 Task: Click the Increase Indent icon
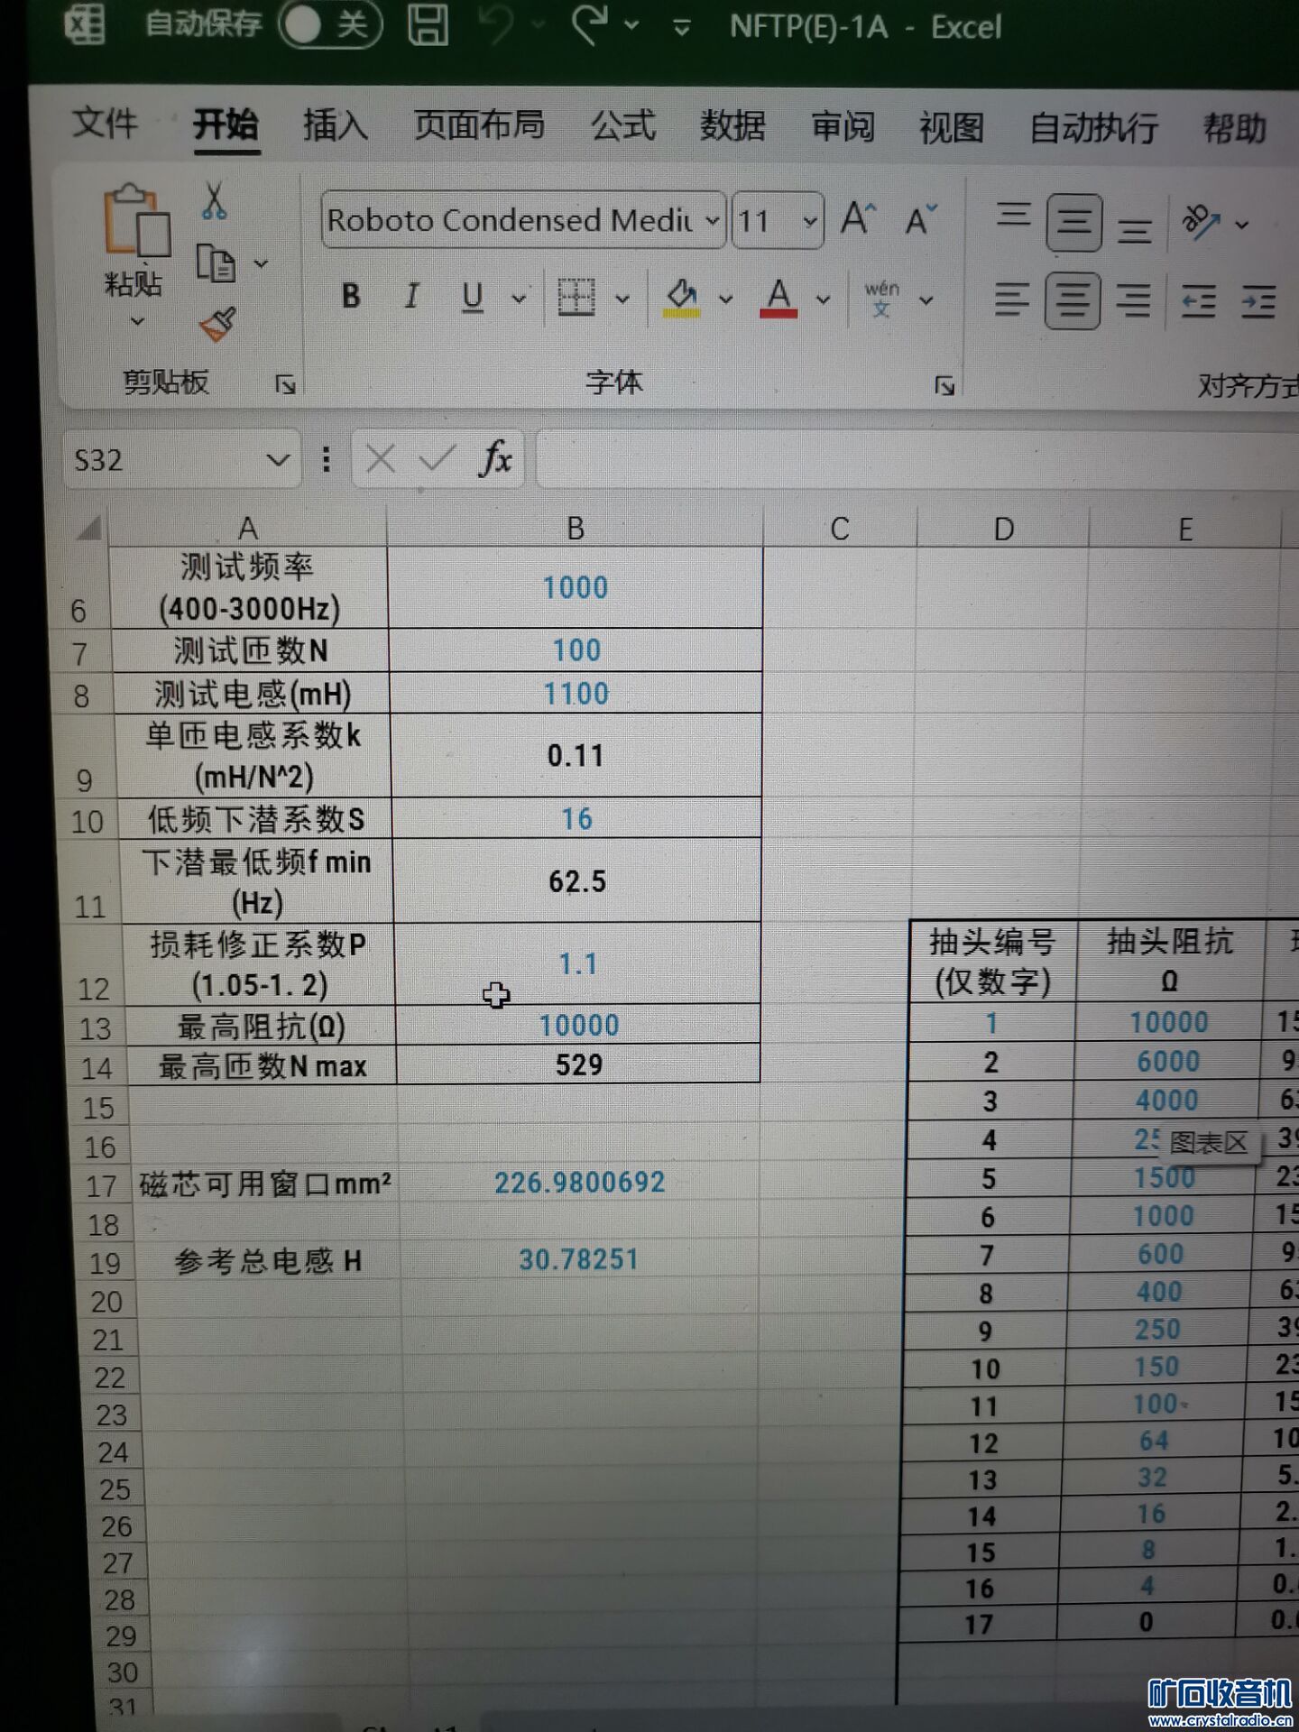click(x=1258, y=301)
